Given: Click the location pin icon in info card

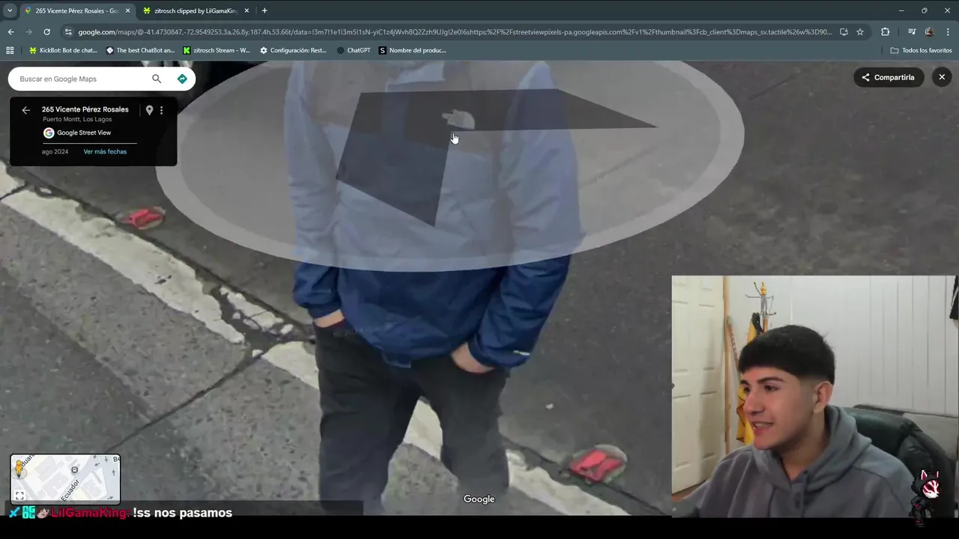Looking at the screenshot, I should (149, 110).
